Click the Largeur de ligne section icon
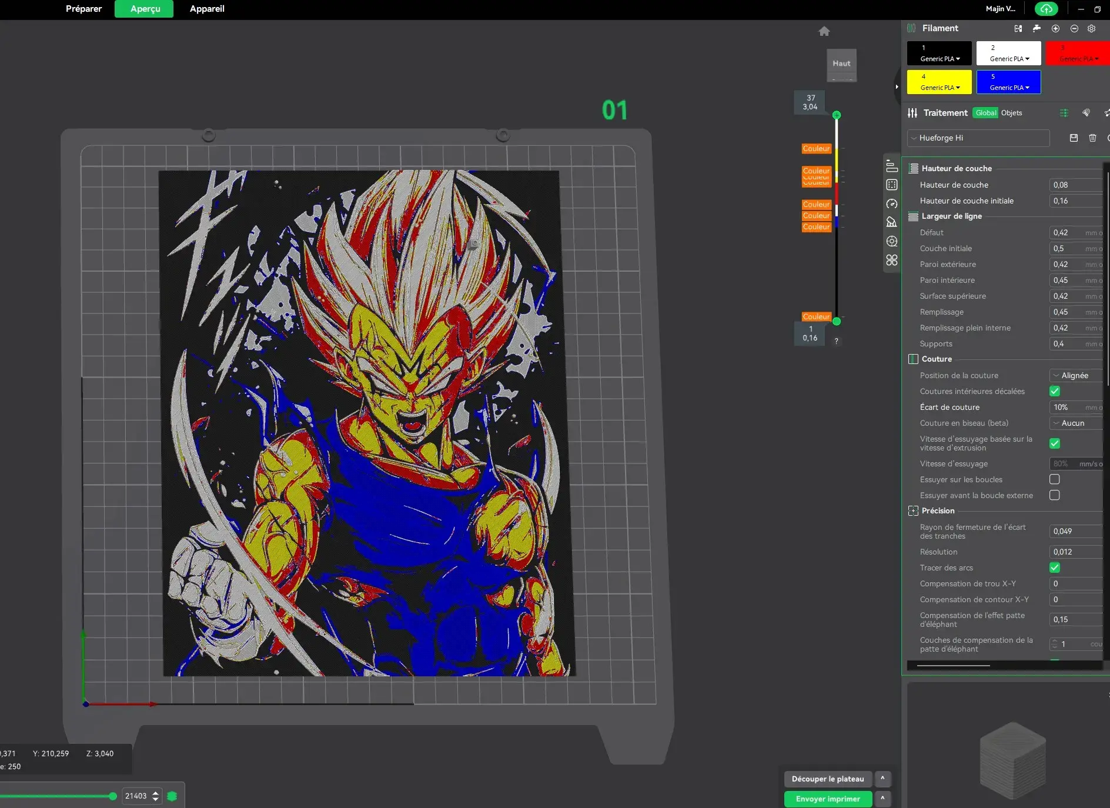Image resolution: width=1110 pixels, height=808 pixels. tap(913, 216)
